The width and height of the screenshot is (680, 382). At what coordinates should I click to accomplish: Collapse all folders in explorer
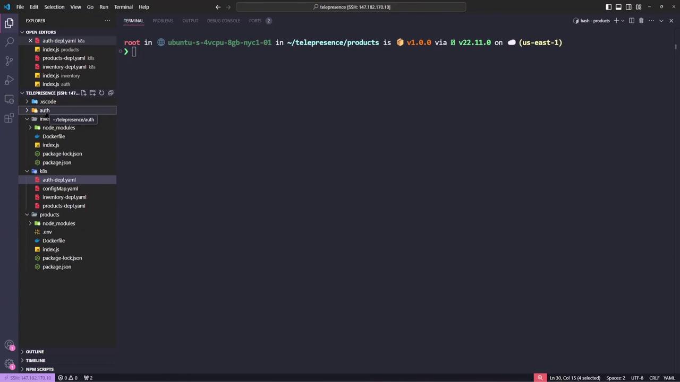pos(110,93)
